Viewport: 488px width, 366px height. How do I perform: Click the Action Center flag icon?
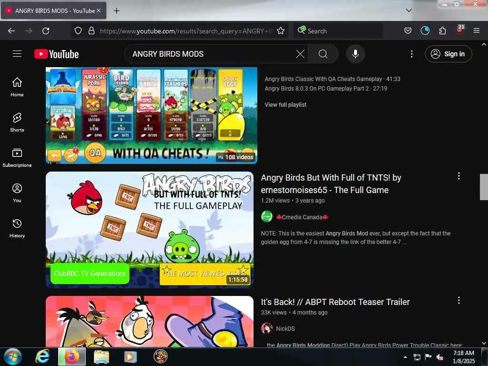(x=428, y=357)
